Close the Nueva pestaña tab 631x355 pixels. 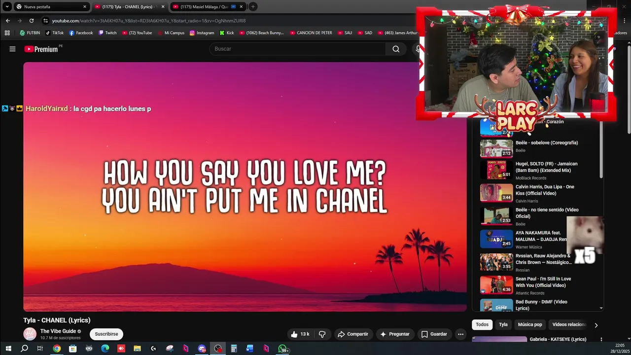[x=85, y=7]
